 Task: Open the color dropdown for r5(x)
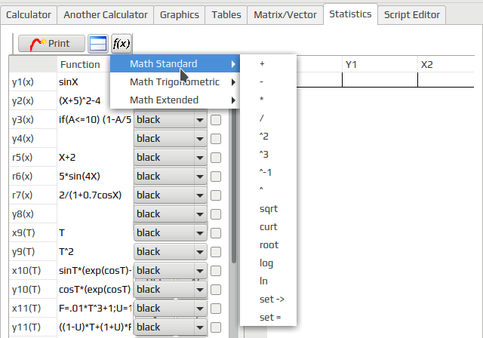coord(171,157)
